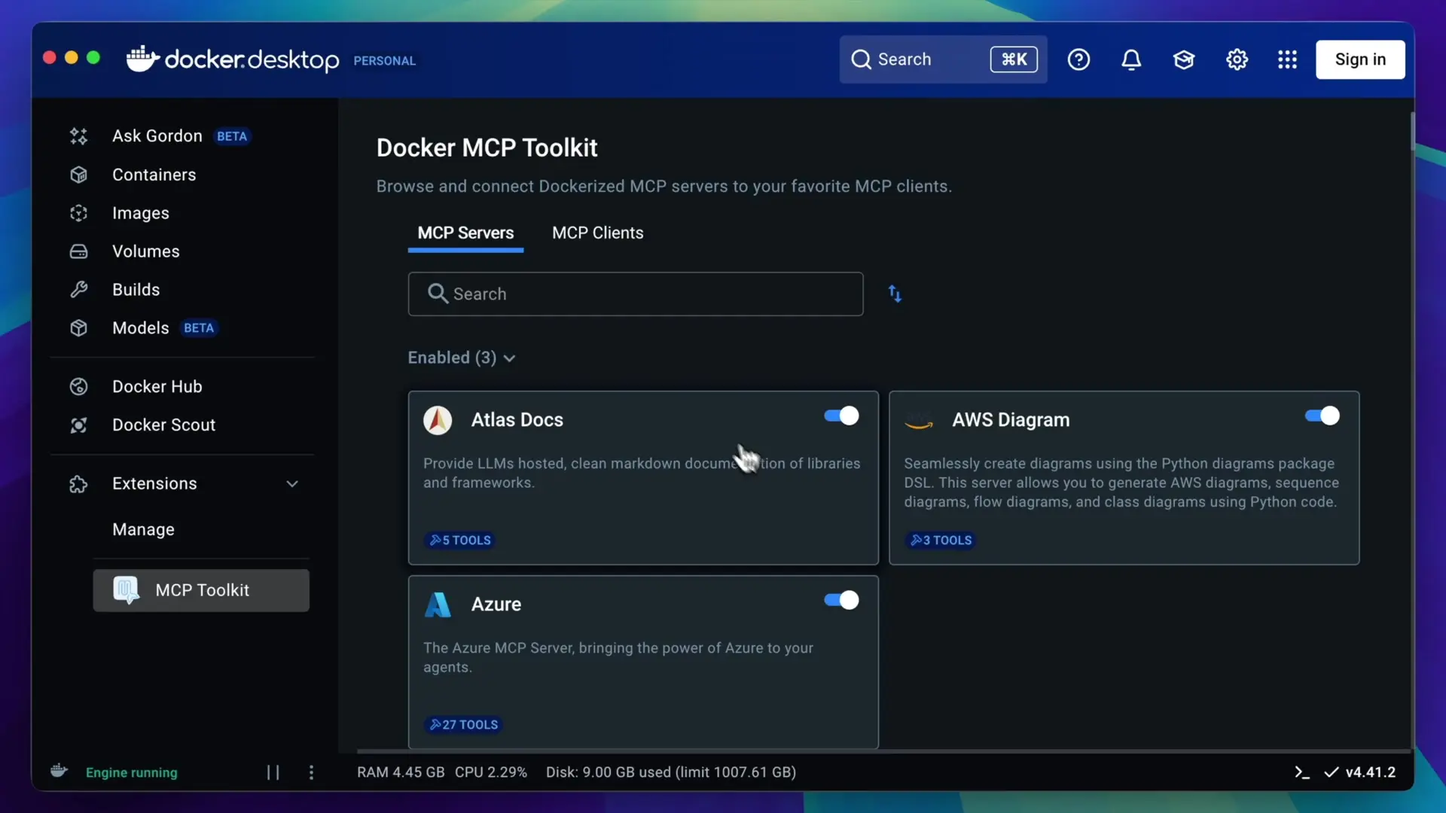
Task: Click the Azure logo
Action: click(x=438, y=604)
